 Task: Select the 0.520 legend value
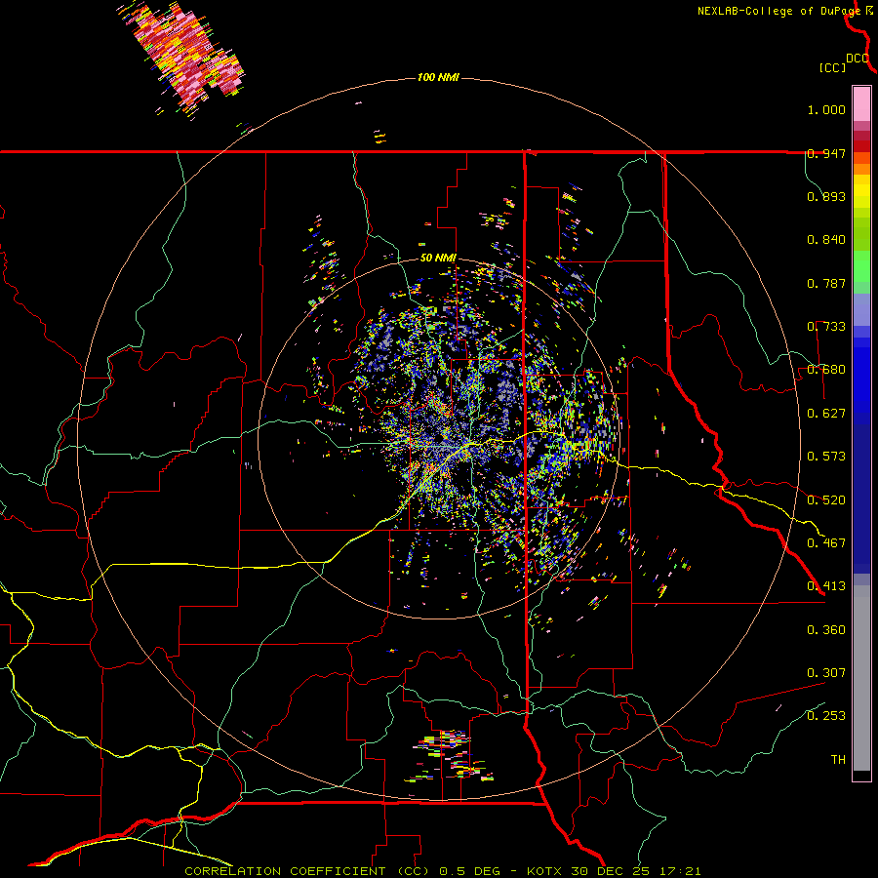point(826,500)
